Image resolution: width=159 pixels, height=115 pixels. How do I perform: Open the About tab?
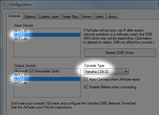[112, 17]
